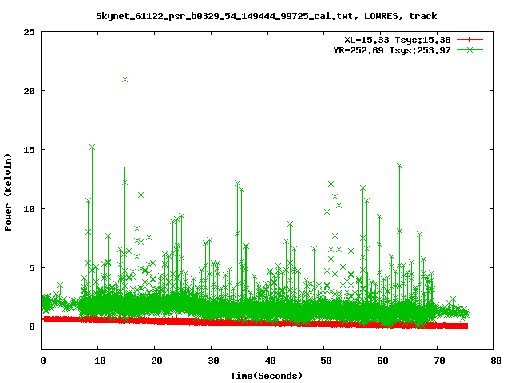Click the 5 tick label on power axis
Screen dimensions: 511x383
pyautogui.click(x=32, y=267)
